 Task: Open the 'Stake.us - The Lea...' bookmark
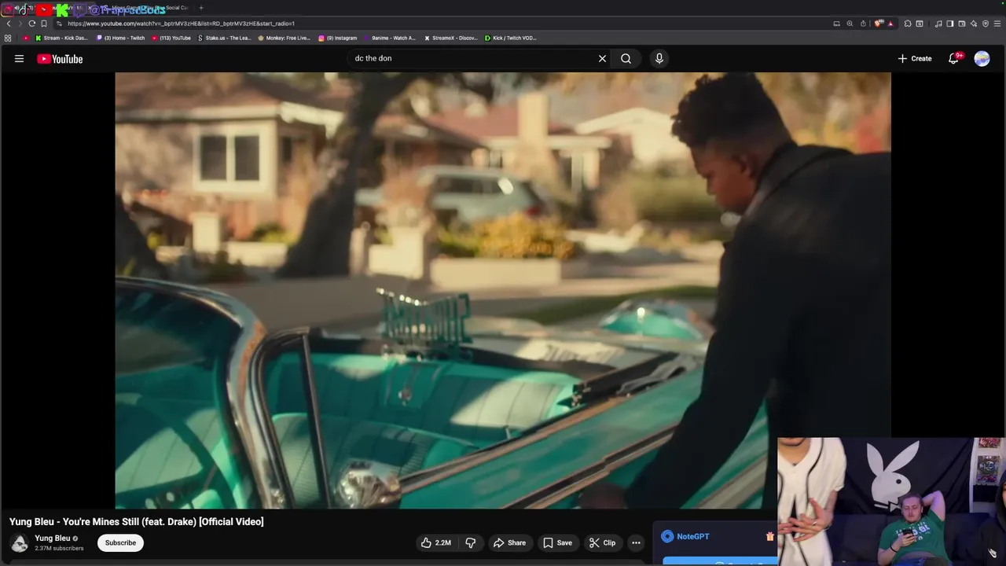click(x=224, y=38)
